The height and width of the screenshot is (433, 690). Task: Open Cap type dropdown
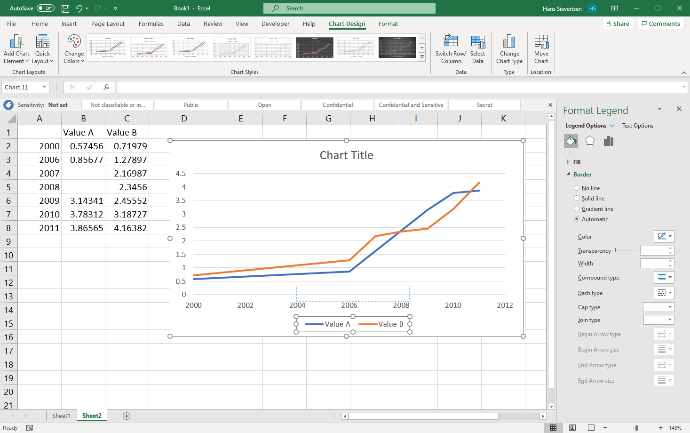[658, 307]
